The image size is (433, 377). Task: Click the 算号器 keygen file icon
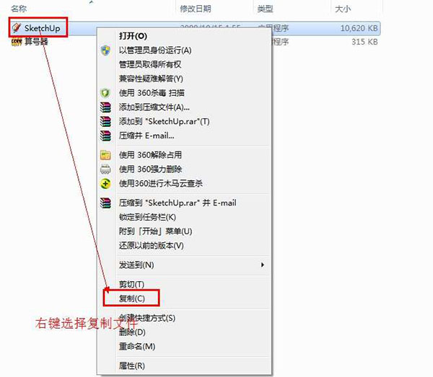[17, 42]
